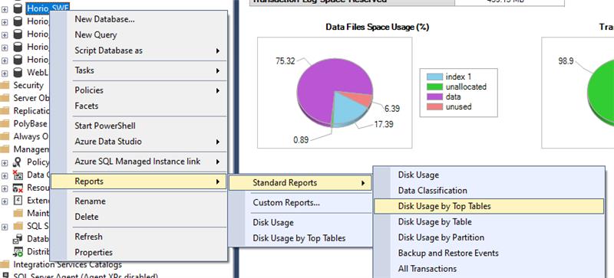The image size is (614, 278).
Task: Open Facets from the context menu
Action: 139,106
